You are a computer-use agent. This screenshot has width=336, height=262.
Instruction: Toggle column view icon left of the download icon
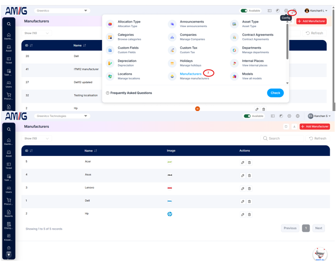pyautogui.click(x=286, y=127)
